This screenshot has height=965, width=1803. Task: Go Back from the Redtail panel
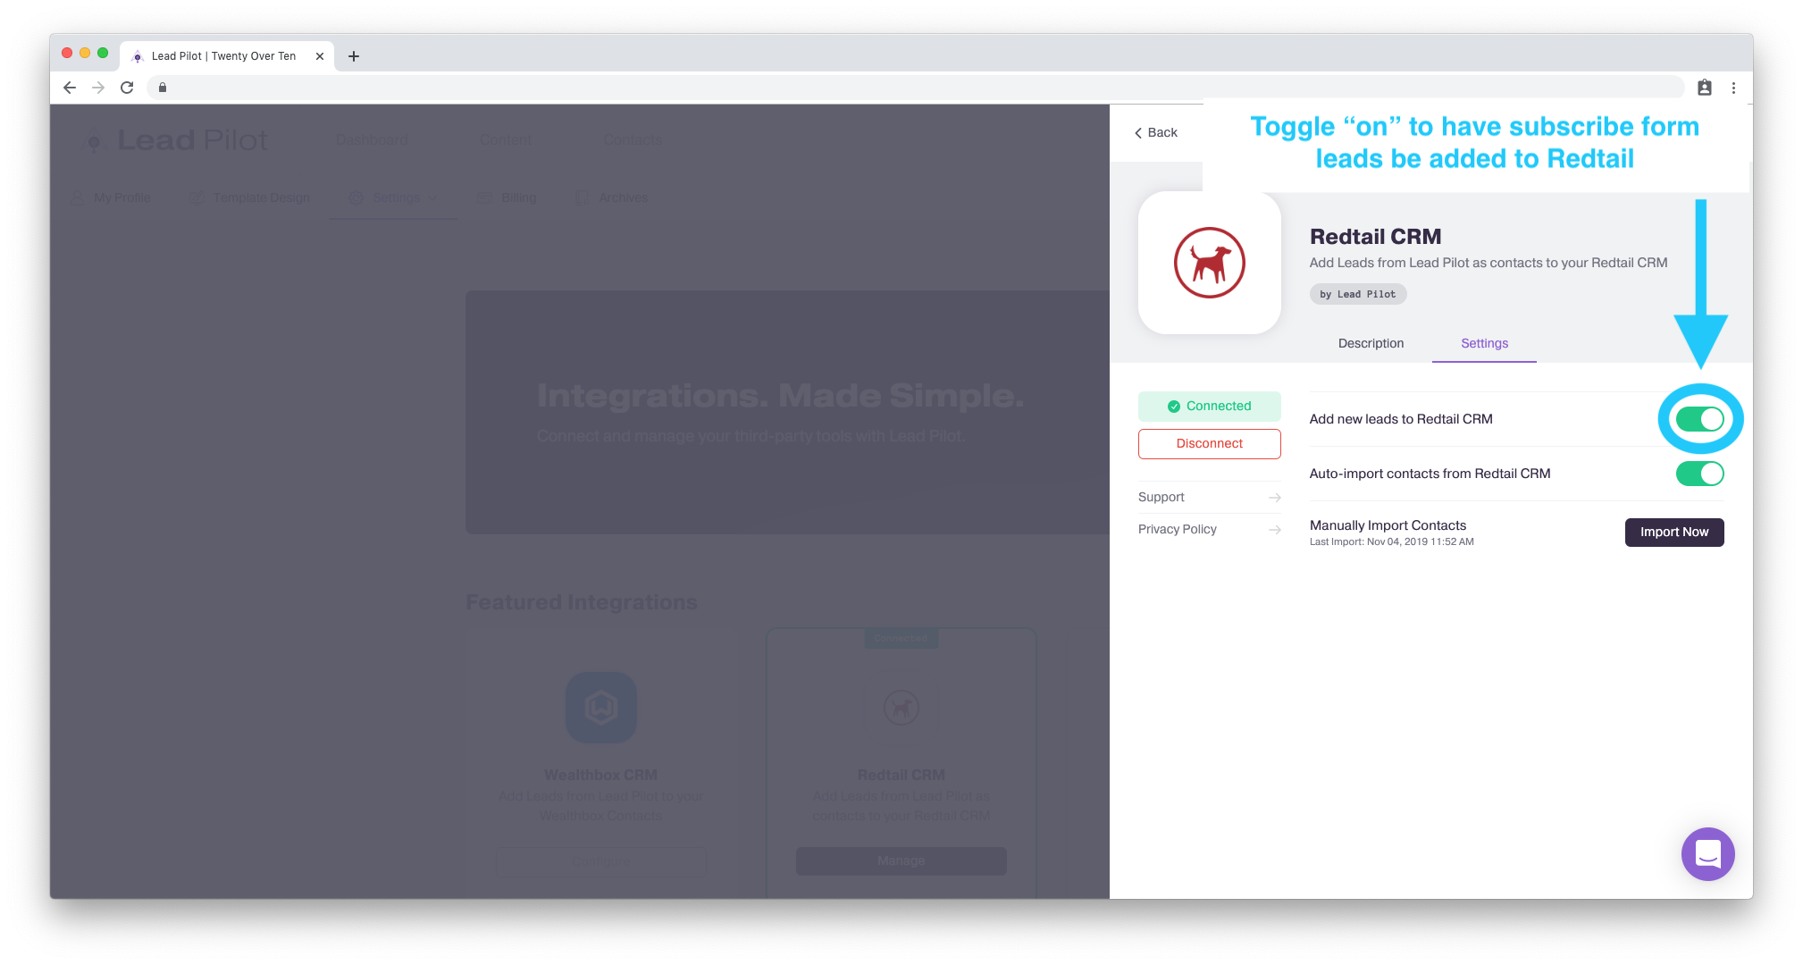coord(1156,132)
